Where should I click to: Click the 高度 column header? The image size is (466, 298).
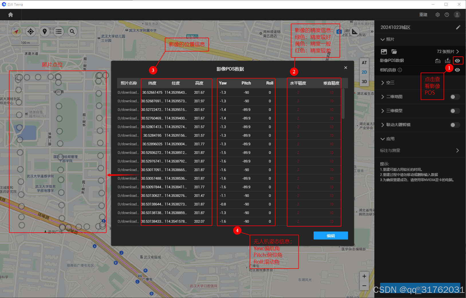(x=199, y=83)
